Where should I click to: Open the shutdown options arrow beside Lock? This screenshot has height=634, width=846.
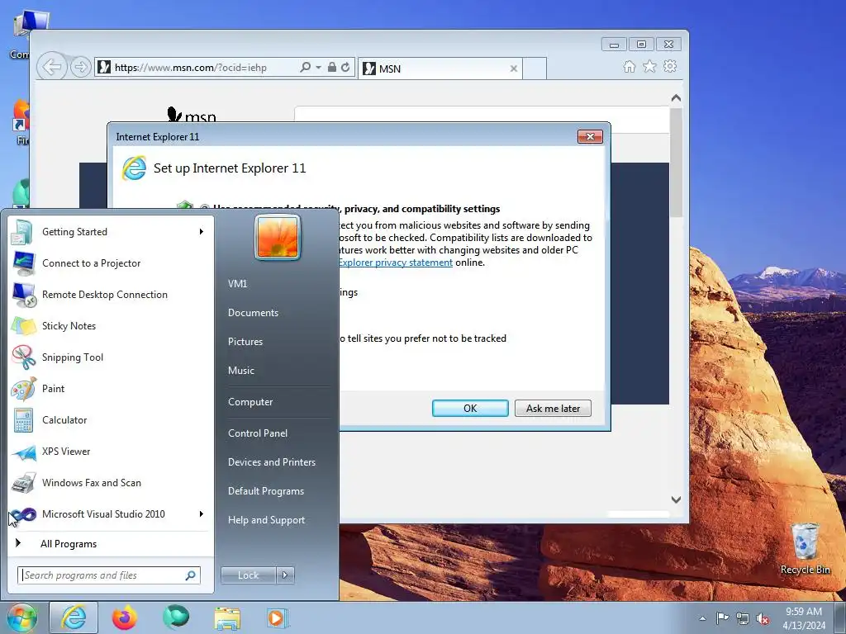[285, 575]
